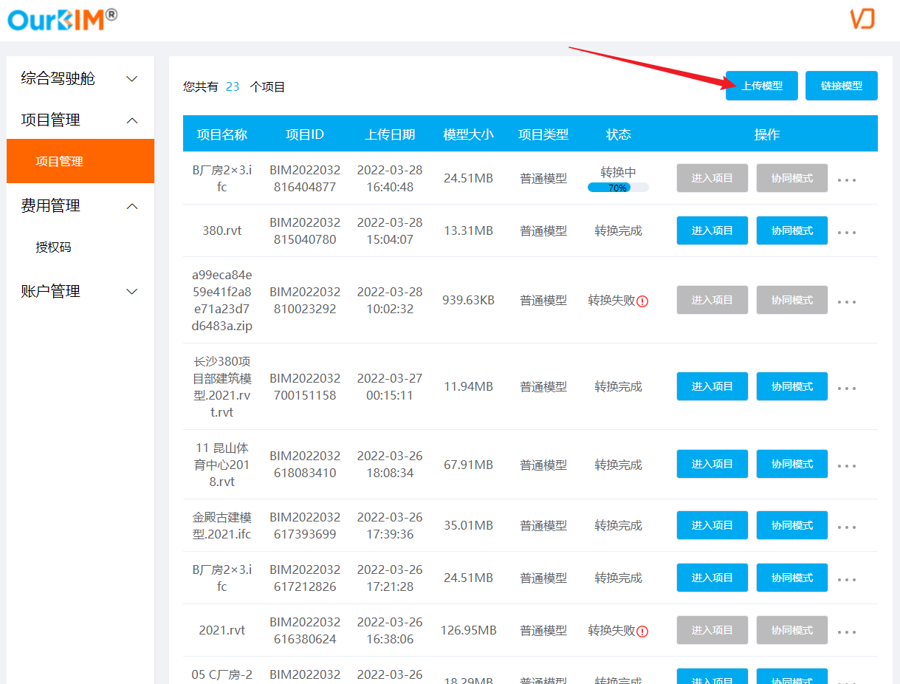900x684 pixels.
Task: Open 协同模式 for 长沙380项目部建筑模型
Action: point(792,386)
